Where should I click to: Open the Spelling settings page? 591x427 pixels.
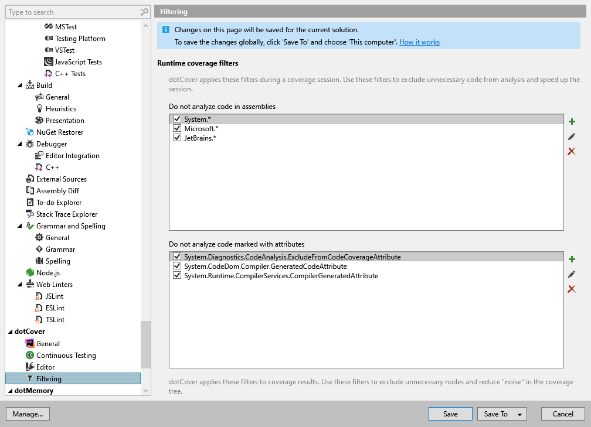click(x=57, y=261)
